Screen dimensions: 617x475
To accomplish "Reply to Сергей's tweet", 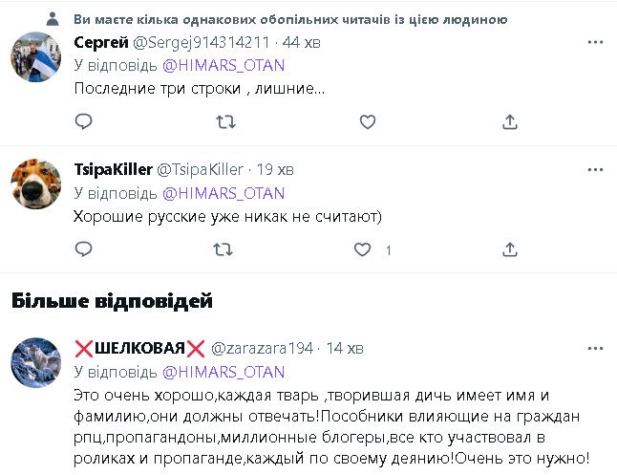I will tap(84, 121).
